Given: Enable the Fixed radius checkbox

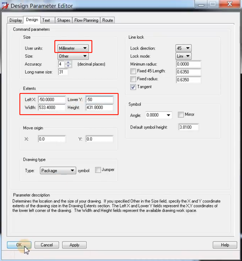Looking at the screenshot, I should (x=133, y=79).
